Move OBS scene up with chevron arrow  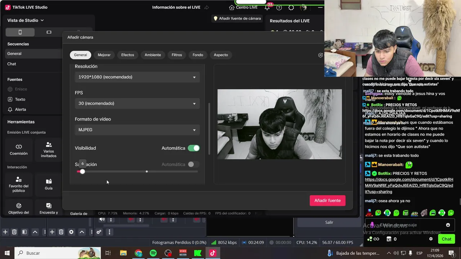(35, 232)
